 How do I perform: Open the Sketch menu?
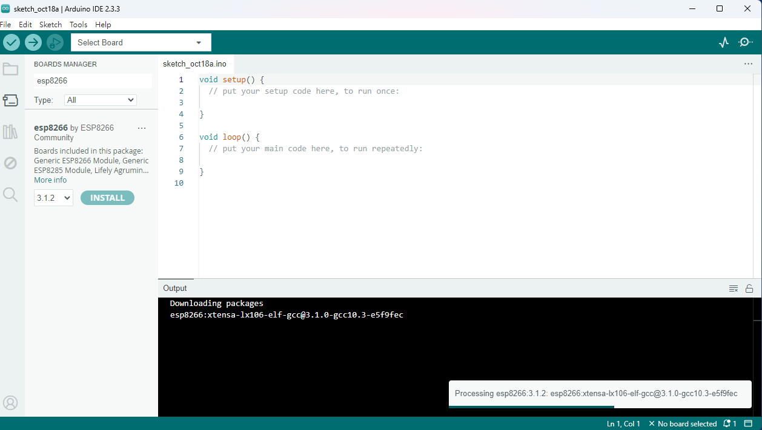[50, 25]
